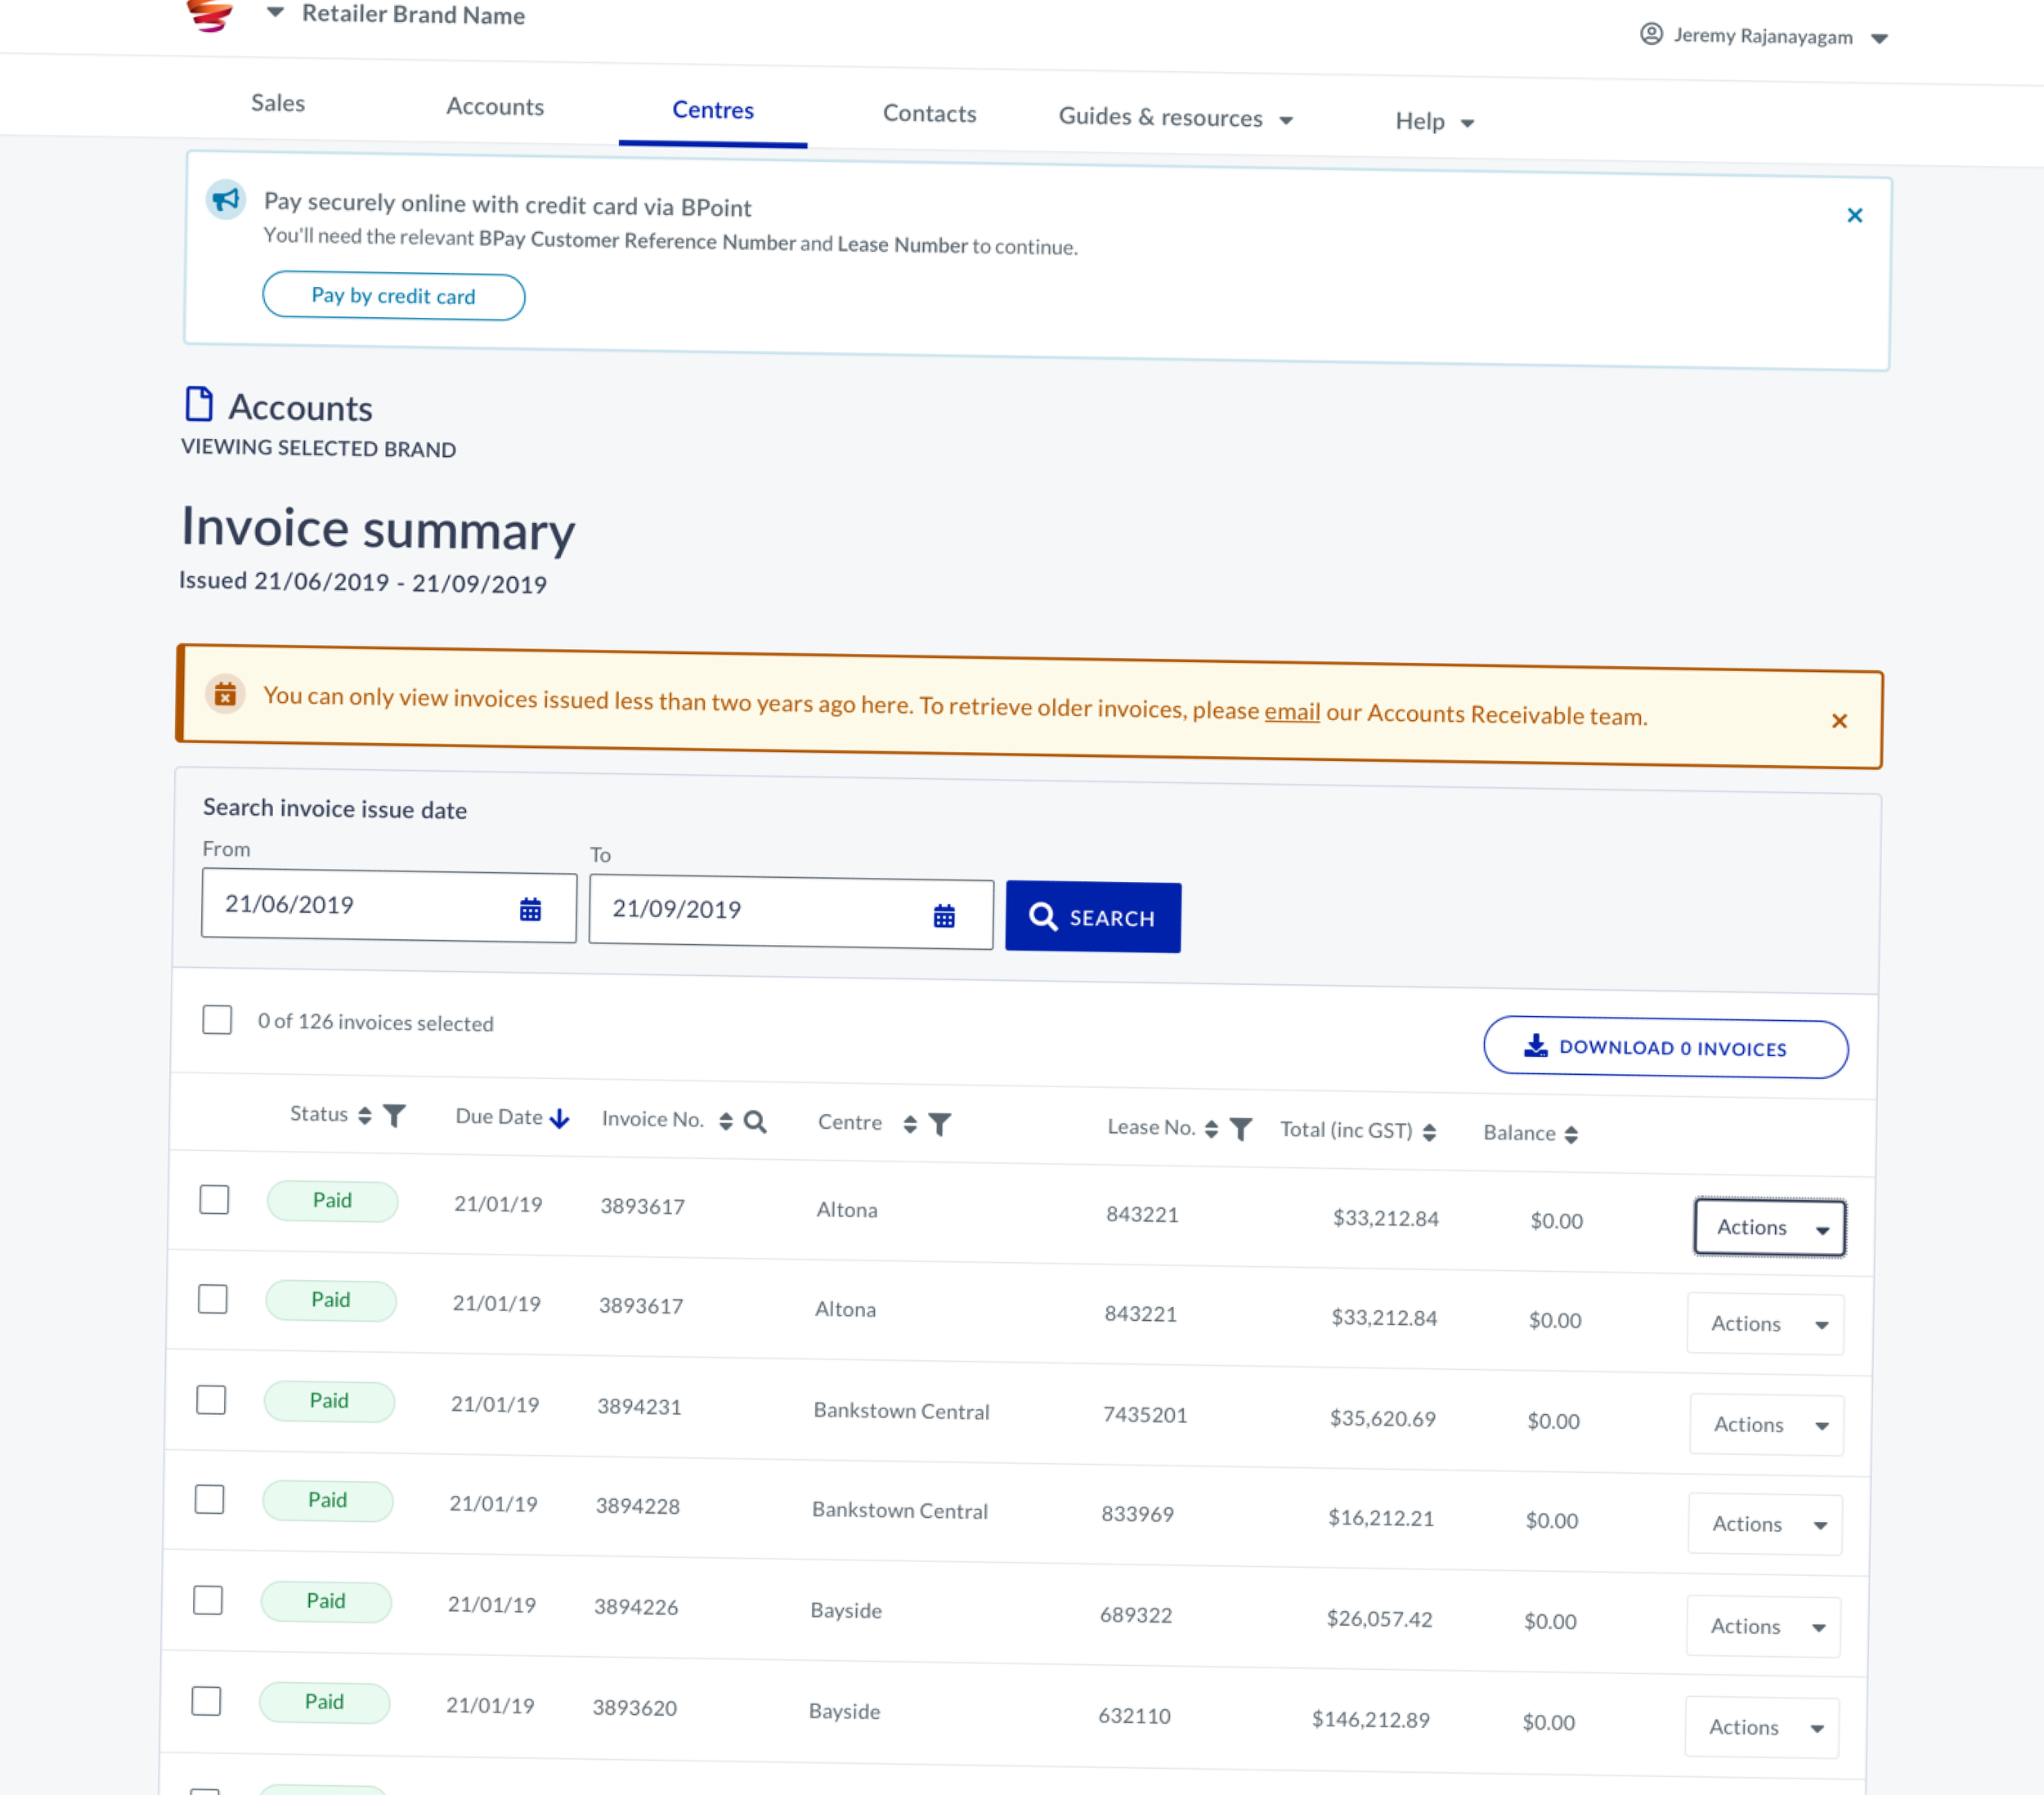Viewport: 2044px width, 1795px height.
Task: Check the select all invoices checkbox
Action: (x=217, y=1019)
